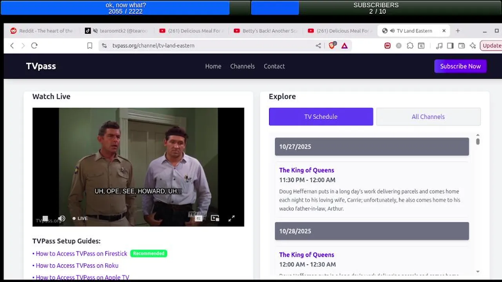Click the browser Update button
The height and width of the screenshot is (282, 502).
tap(491, 46)
